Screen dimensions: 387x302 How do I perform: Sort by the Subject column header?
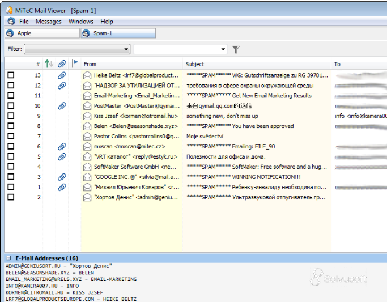tap(257, 64)
